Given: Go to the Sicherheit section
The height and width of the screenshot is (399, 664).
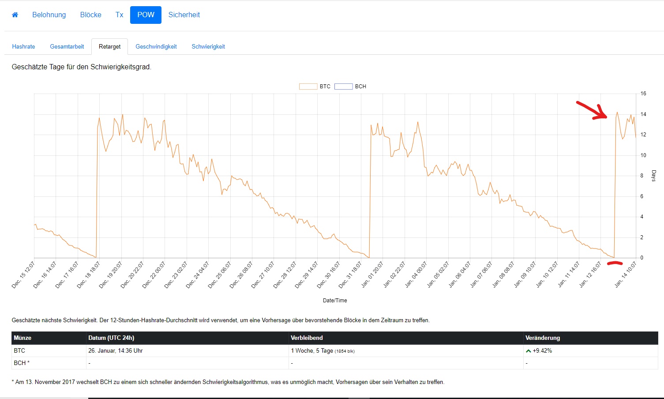Looking at the screenshot, I should 184,15.
